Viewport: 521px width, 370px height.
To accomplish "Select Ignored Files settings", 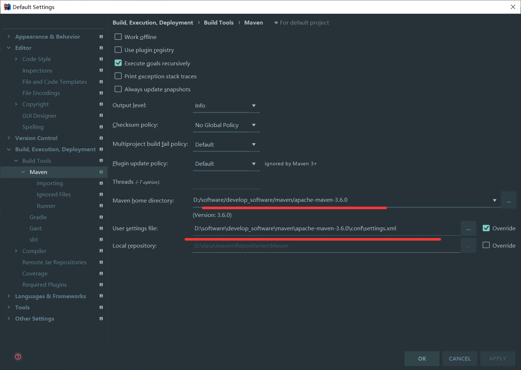I will [54, 195].
